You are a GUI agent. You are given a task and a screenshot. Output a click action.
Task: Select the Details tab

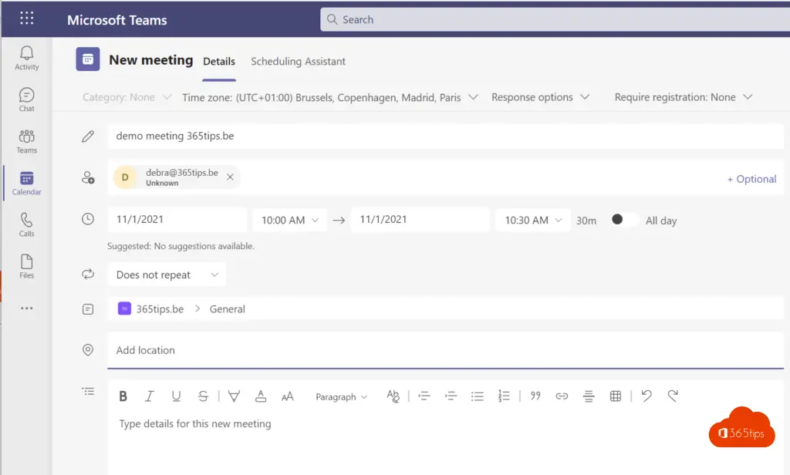219,62
